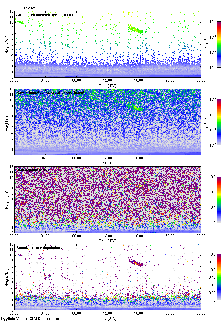224x322 pixels.
Task: Click the 12:00 tick label on top plot axis
Action: point(108,80)
